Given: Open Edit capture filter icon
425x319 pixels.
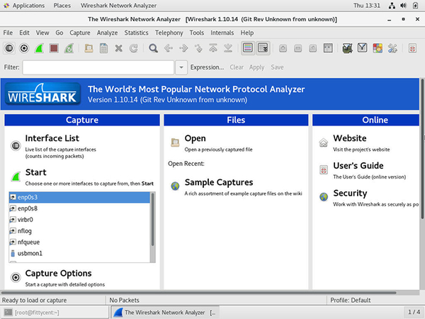Looking at the screenshot, I should tap(348, 48).
